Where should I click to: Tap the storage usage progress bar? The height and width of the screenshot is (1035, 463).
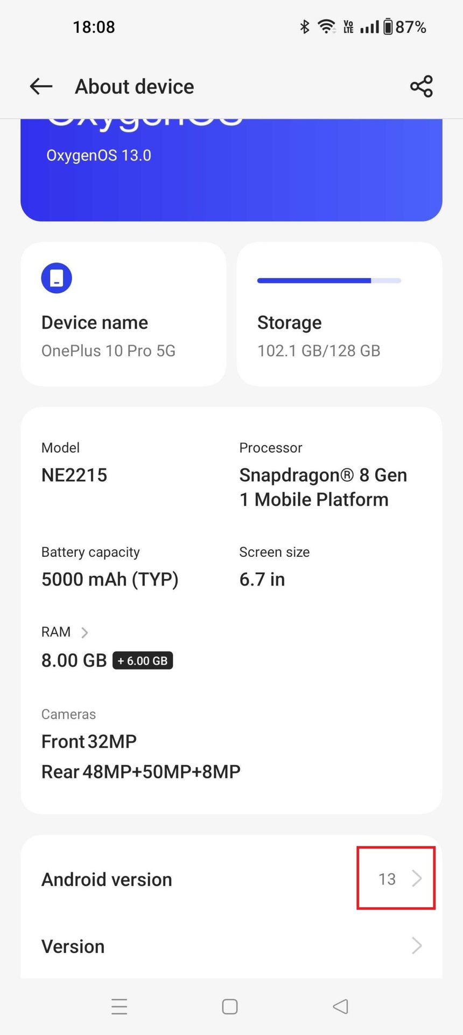[329, 280]
